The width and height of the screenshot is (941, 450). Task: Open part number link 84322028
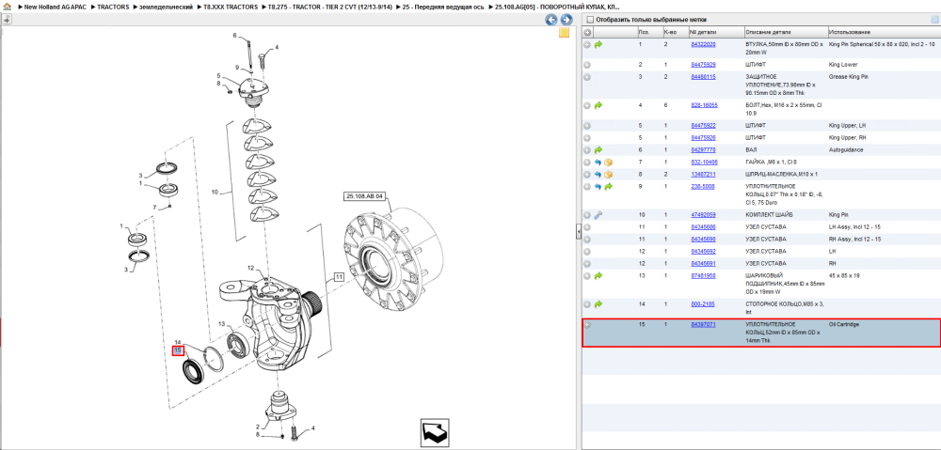coord(703,44)
